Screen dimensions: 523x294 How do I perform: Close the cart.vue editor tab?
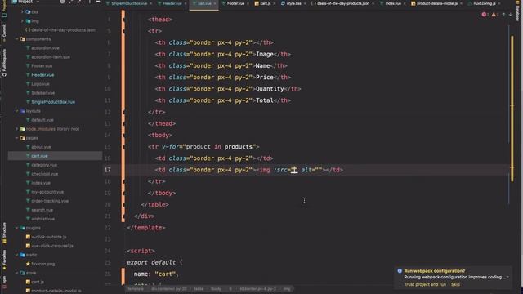pyautogui.click(x=214, y=3)
